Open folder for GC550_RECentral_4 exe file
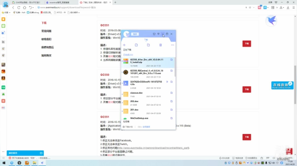The height and width of the screenshot is (166, 297). (x=172, y=71)
